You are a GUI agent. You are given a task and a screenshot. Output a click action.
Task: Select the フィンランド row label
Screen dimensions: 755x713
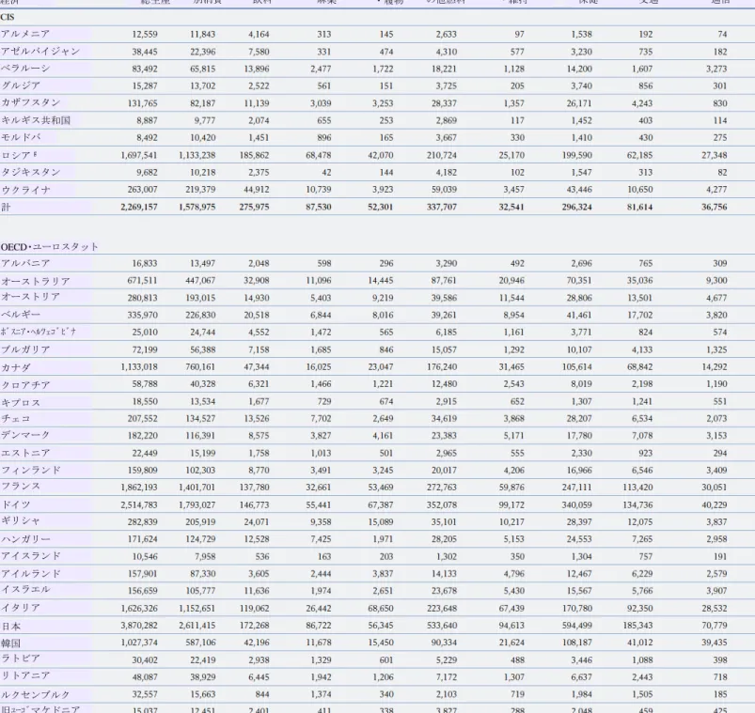[x=30, y=470]
